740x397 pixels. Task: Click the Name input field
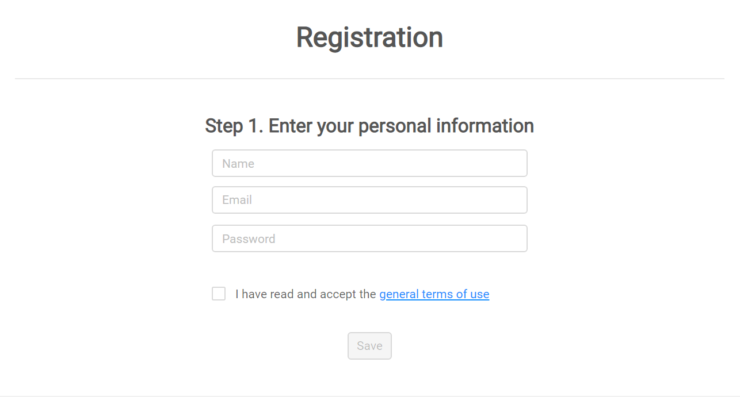(369, 163)
